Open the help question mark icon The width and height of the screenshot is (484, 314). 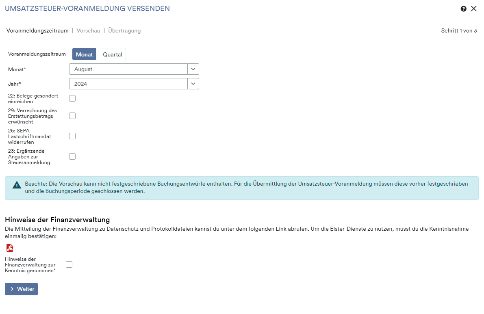(x=463, y=9)
